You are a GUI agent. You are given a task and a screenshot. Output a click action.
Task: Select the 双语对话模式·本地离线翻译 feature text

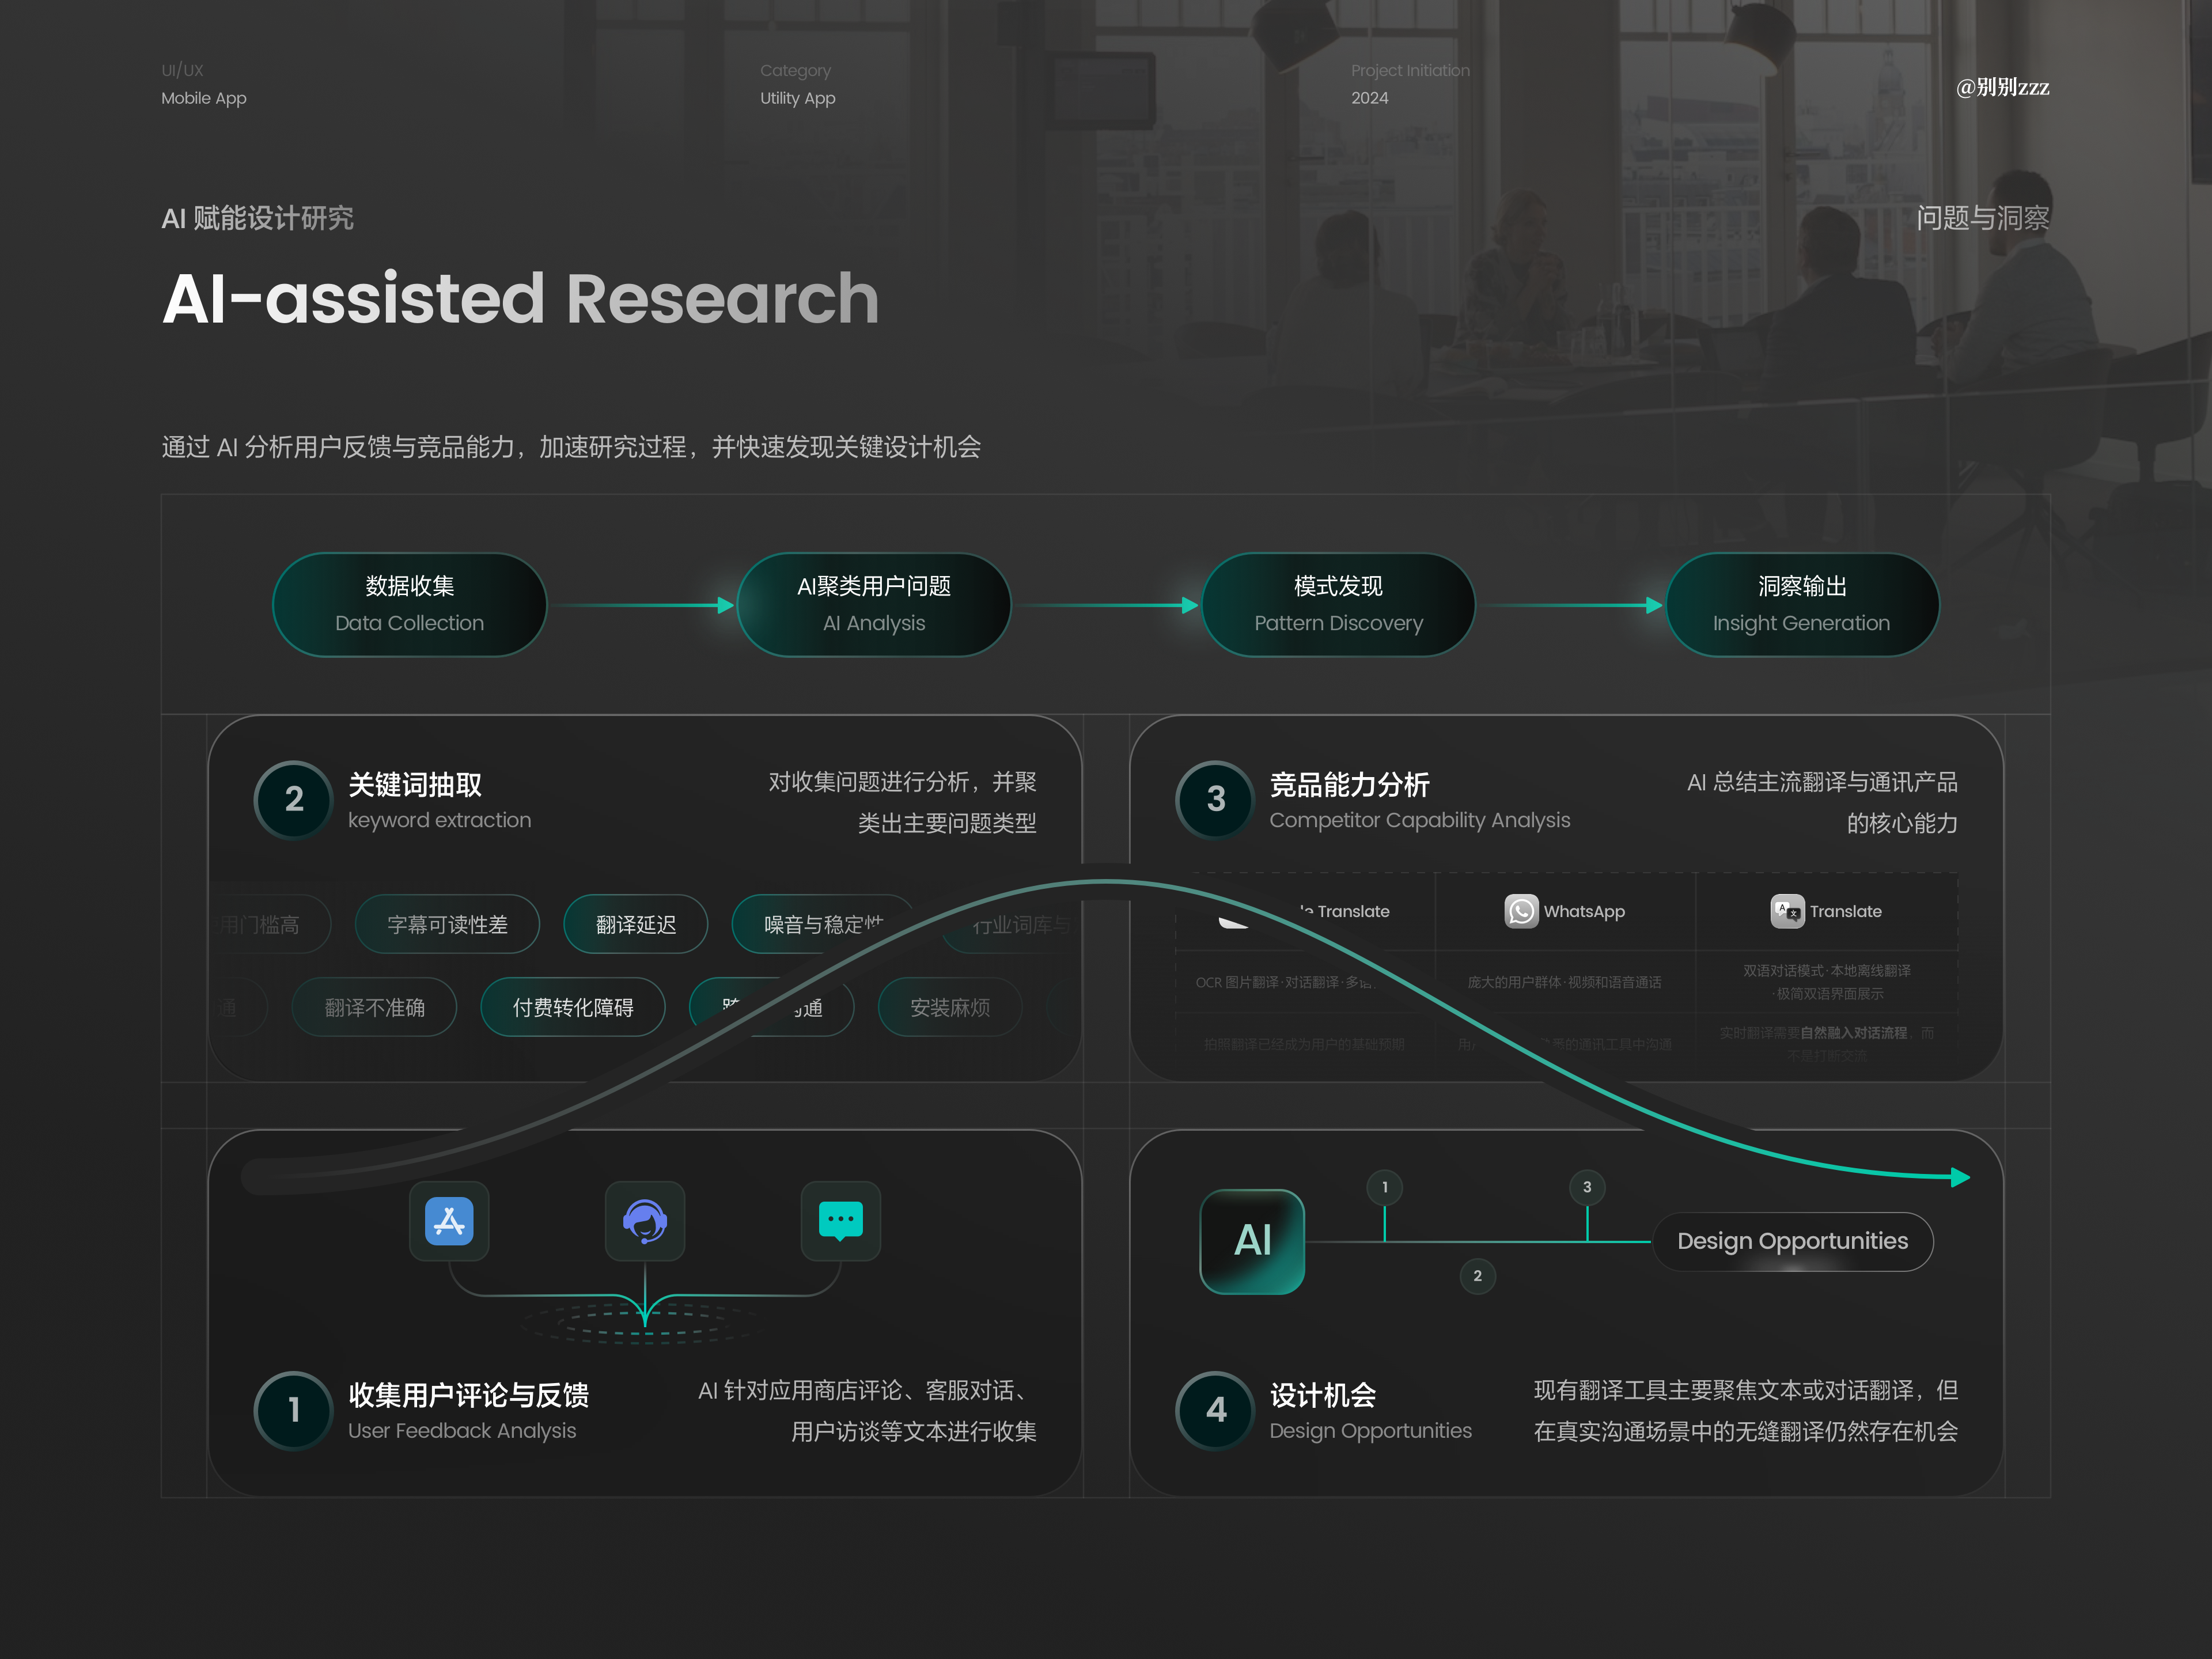[x=1827, y=971]
